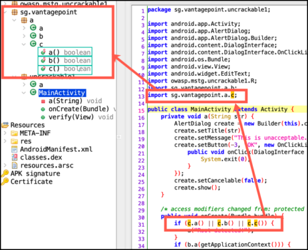Click the Certificate key icon
The image size is (308, 250).
pos(5,181)
